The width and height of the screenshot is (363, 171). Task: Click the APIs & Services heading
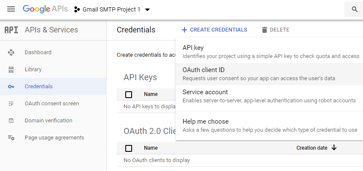(52, 30)
